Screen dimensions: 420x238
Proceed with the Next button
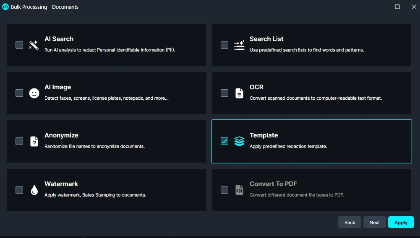coord(374,222)
